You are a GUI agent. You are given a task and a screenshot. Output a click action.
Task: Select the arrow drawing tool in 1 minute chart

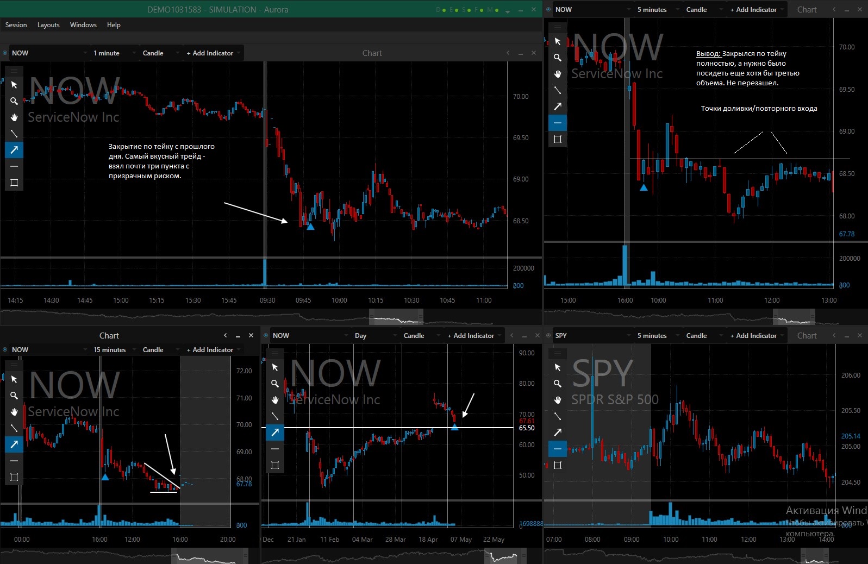(14, 150)
